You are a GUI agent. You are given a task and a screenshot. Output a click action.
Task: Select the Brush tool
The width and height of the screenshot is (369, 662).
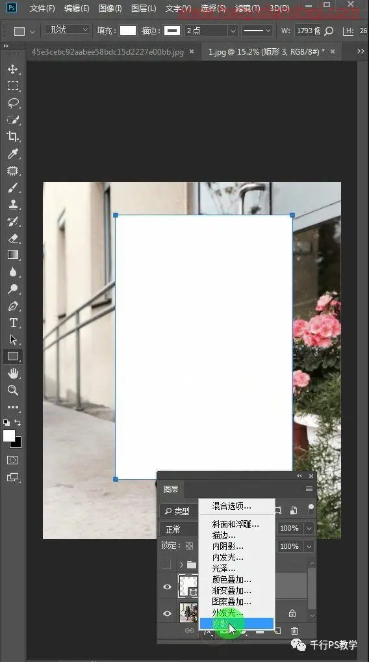coord(12,187)
